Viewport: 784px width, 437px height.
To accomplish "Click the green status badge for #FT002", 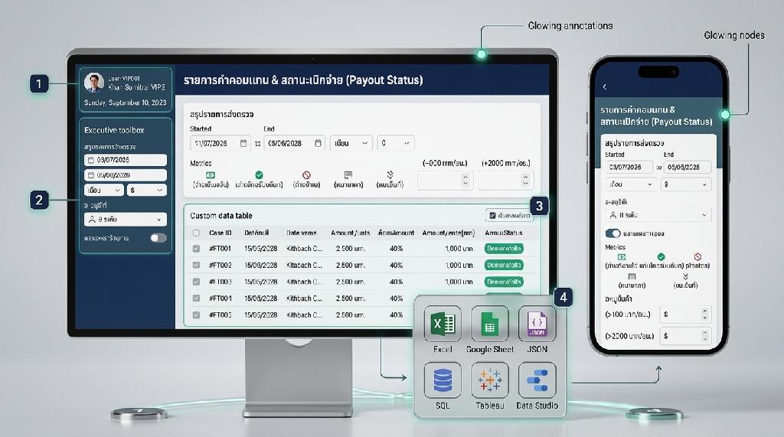I will (504, 265).
